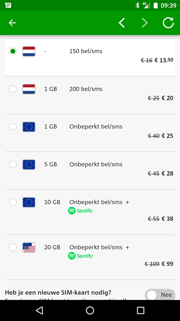Tap the Spotify logo in the 10 GB plan
The height and width of the screenshot is (321, 180).
pyautogui.click(x=80, y=211)
